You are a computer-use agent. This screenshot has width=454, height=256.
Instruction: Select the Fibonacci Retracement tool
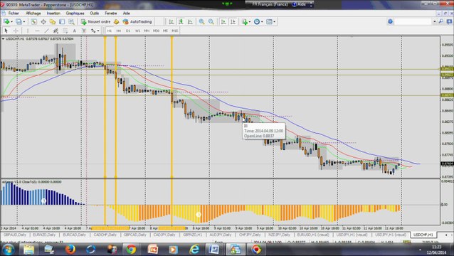tap(65, 31)
